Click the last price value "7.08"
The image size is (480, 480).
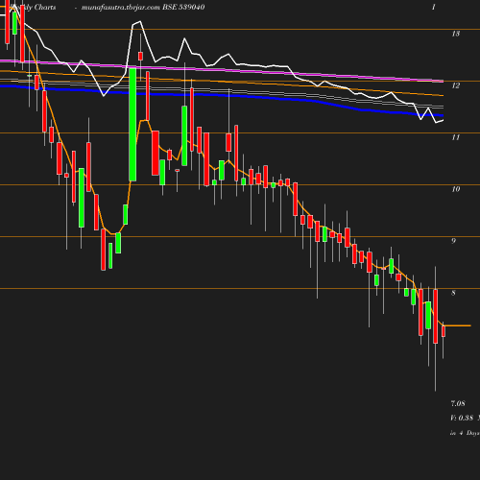tap(458, 403)
